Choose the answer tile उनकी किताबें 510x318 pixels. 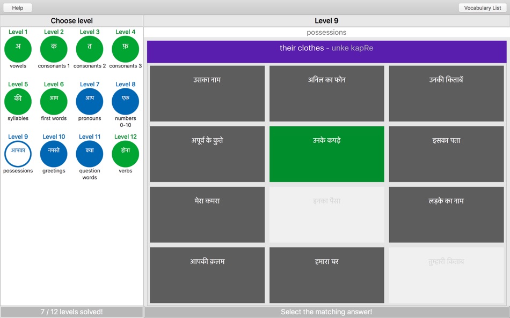[x=446, y=94]
